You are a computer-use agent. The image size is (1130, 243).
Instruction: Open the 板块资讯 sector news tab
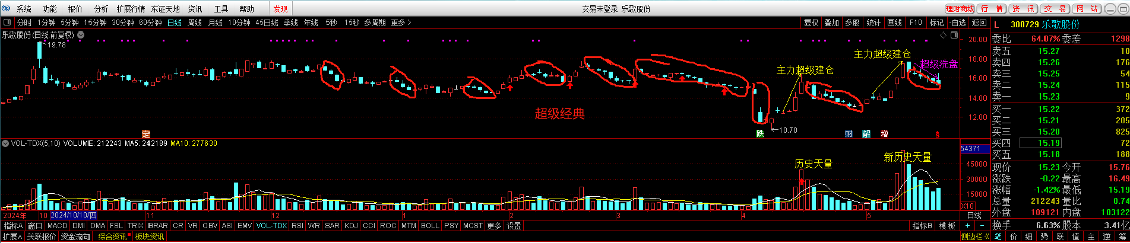(150, 236)
